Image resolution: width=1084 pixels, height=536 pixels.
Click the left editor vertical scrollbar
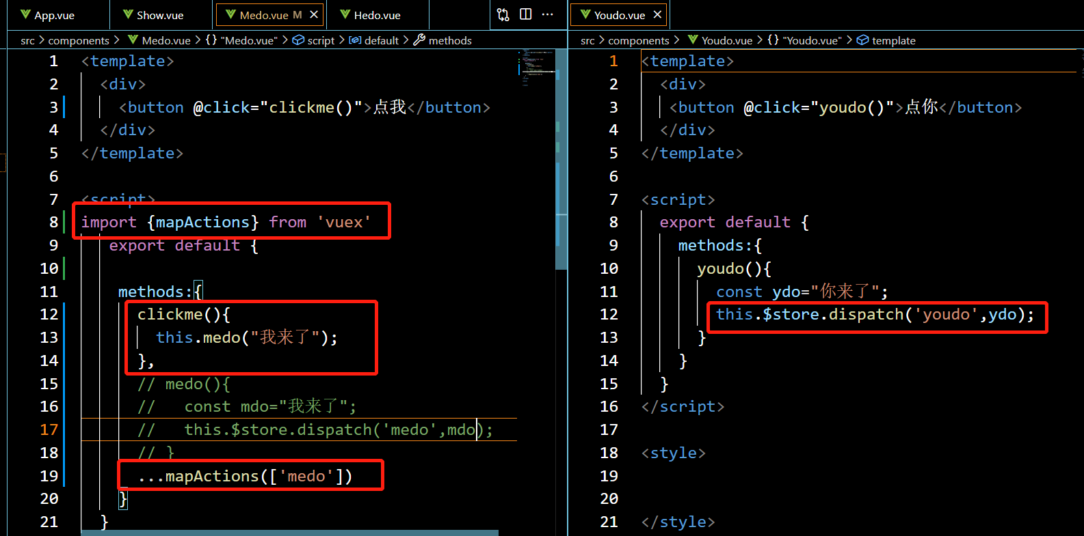(x=561, y=159)
